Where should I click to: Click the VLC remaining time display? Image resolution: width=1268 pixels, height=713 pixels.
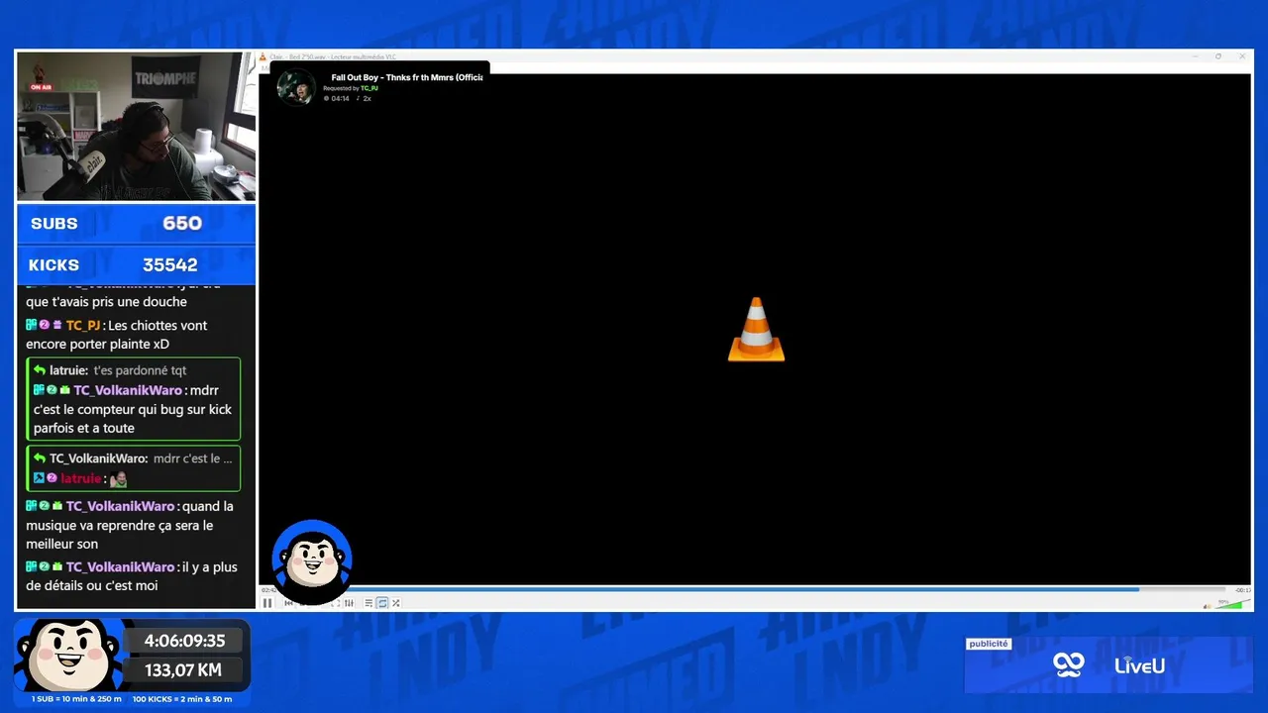pyautogui.click(x=1243, y=590)
